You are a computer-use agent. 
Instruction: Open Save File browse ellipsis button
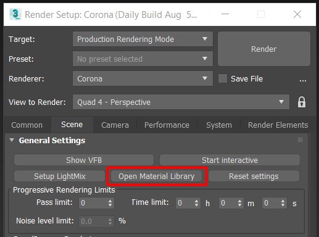point(303,79)
